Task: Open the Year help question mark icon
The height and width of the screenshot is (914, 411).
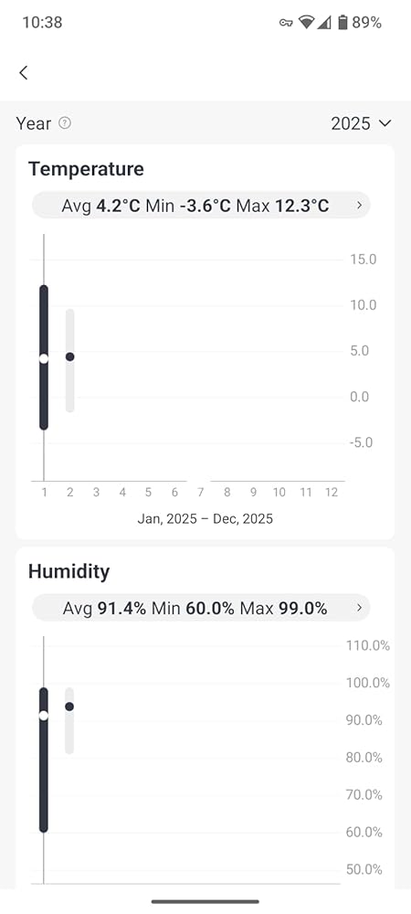Action: [65, 123]
